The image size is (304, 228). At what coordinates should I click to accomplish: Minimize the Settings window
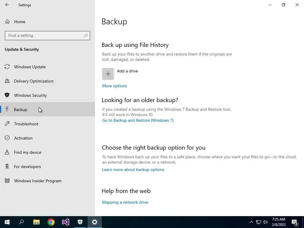[x=270, y=5]
